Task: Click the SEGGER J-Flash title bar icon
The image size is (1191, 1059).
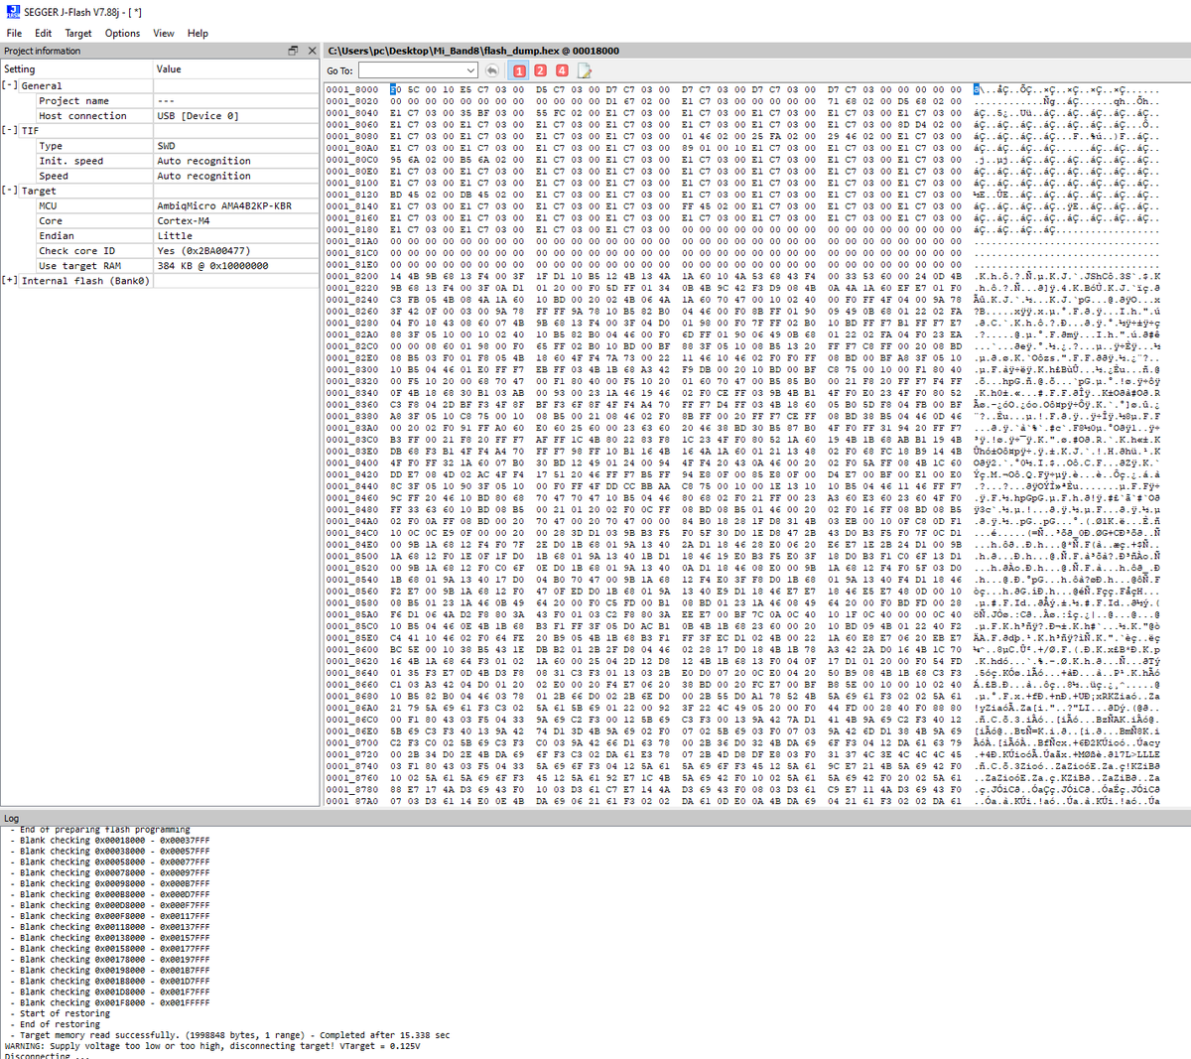Action: [x=11, y=12]
